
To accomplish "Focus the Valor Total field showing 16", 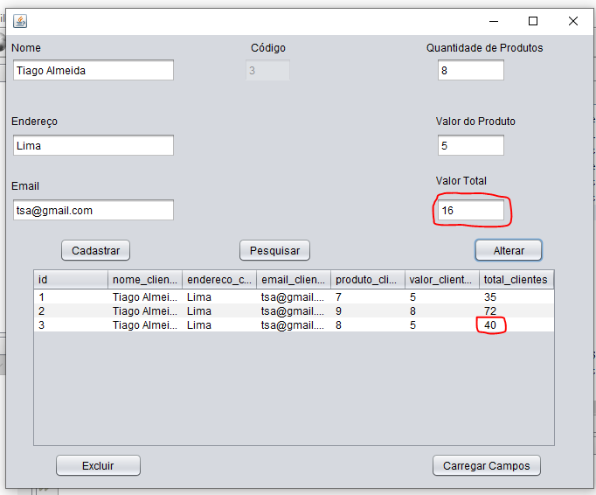I will (470, 210).
